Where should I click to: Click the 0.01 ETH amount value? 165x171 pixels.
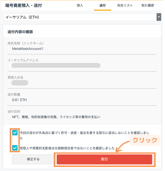click(x=19, y=100)
